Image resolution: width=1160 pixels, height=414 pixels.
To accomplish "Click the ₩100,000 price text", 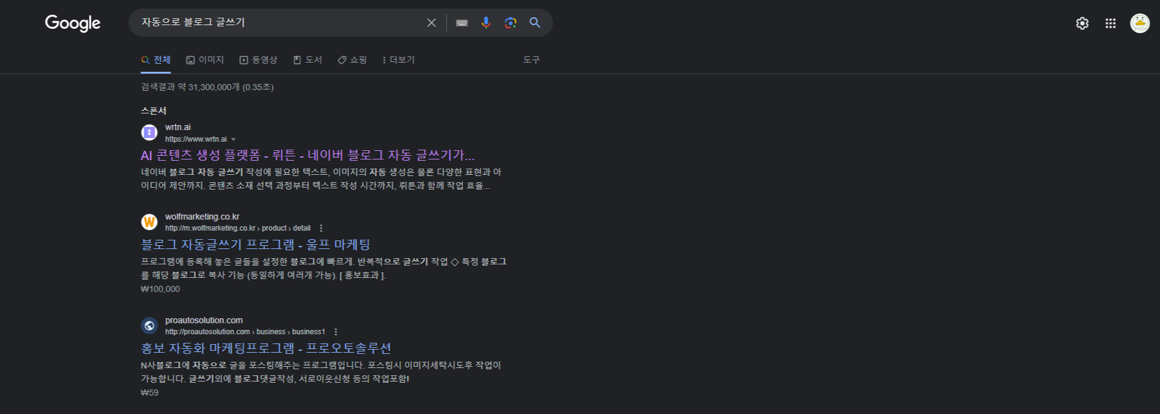I will click(x=160, y=289).
